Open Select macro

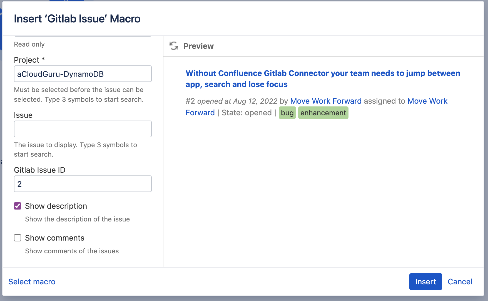tap(32, 282)
